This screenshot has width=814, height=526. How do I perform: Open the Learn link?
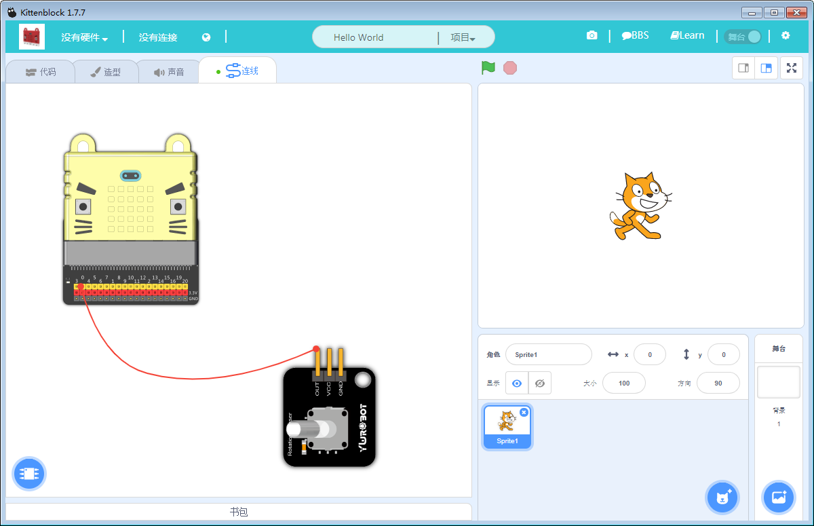coord(687,36)
